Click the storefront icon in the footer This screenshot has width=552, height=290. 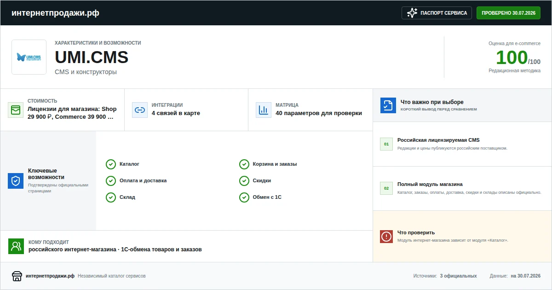(x=17, y=276)
